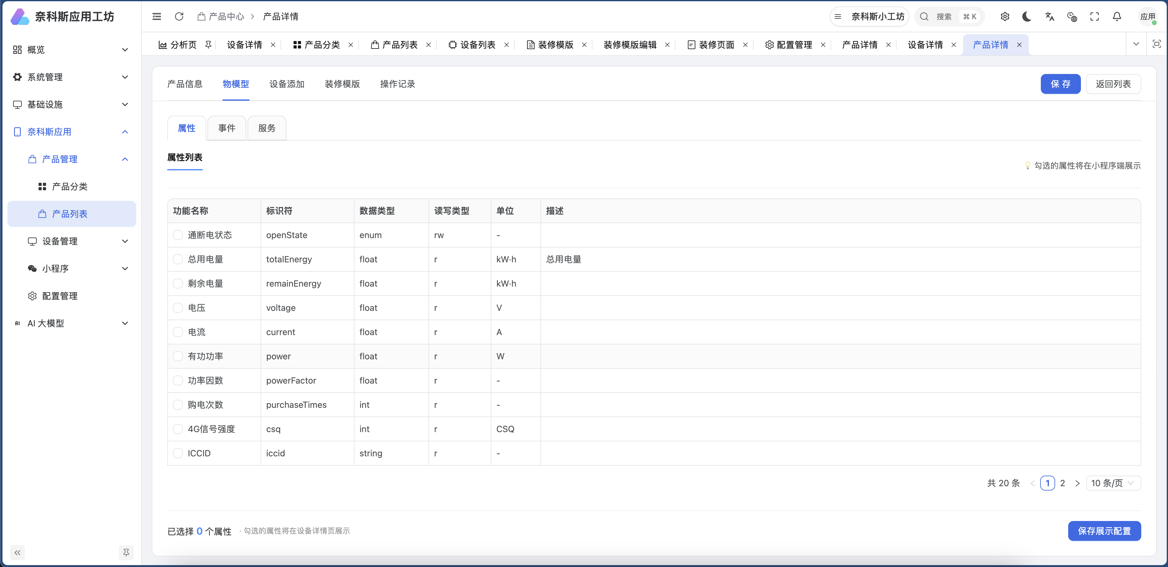Click the 保存展示配置 button

[1104, 531]
